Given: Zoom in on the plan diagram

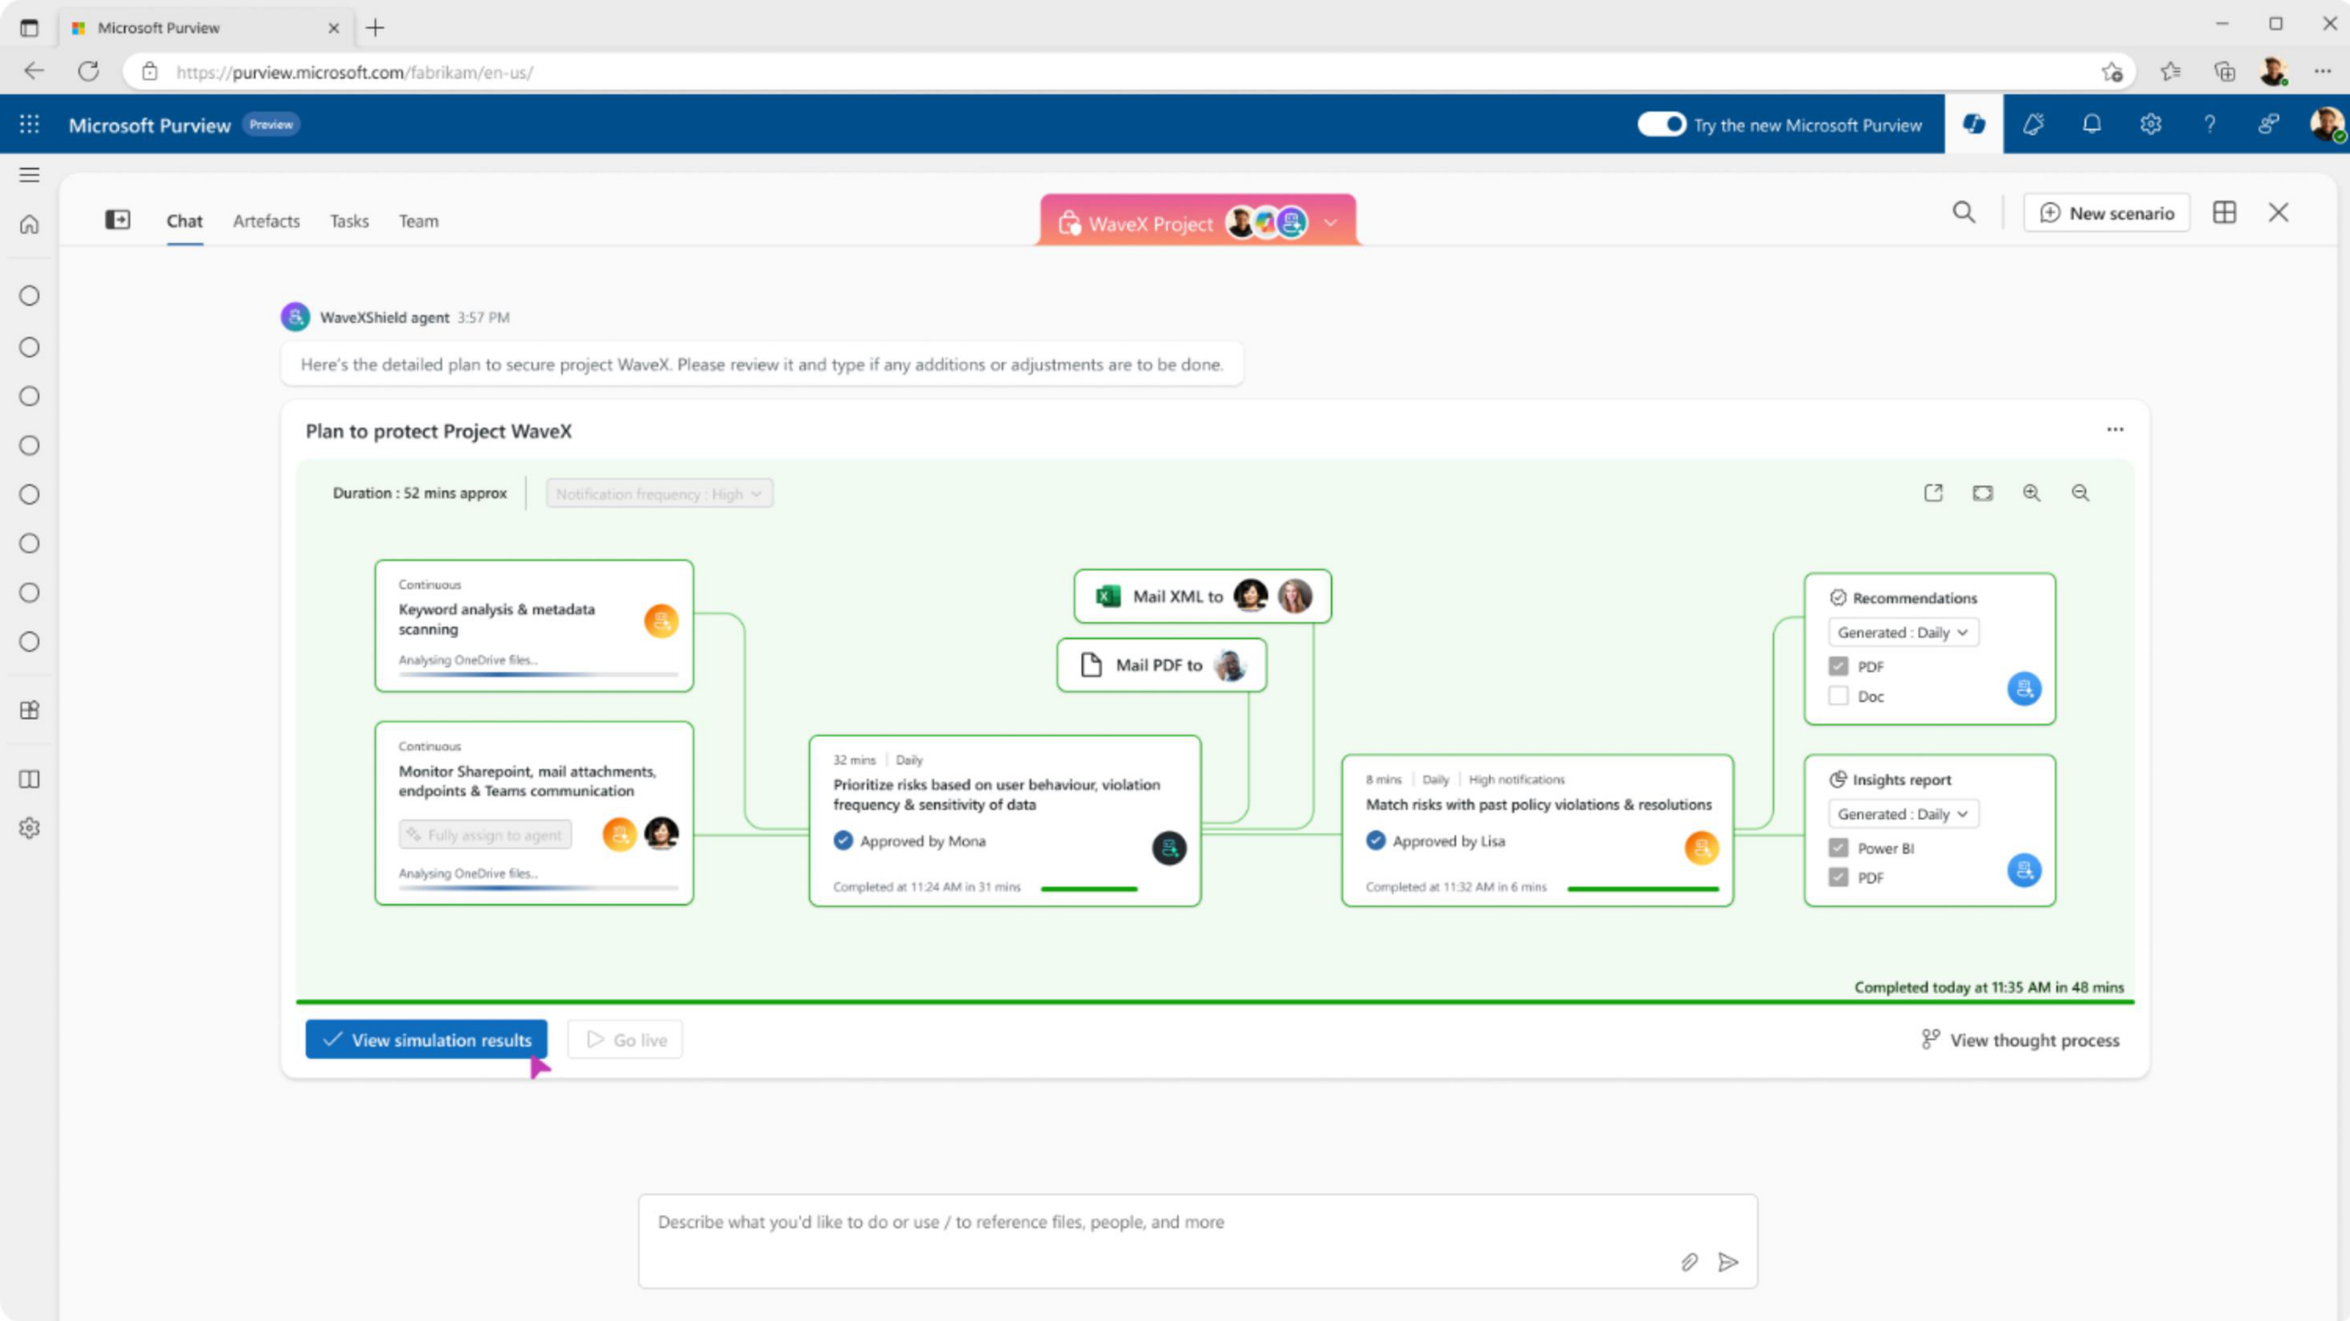Looking at the screenshot, I should click(2031, 493).
